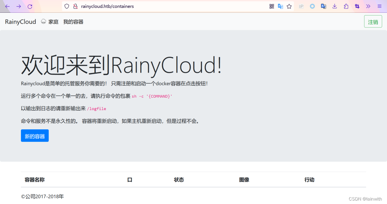The image size is (387, 204).
Task: Open the extensions puzzle icon
Action: point(346,7)
